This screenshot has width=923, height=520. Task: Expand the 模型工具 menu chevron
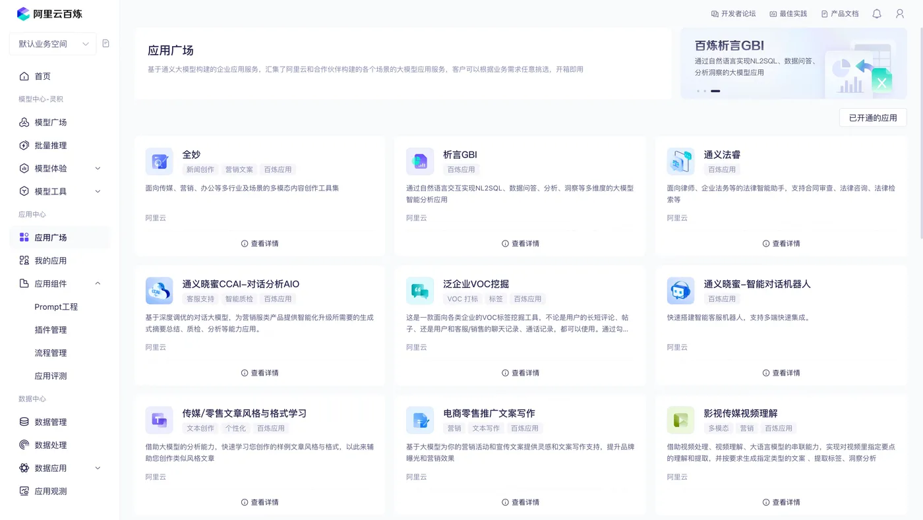click(x=98, y=192)
